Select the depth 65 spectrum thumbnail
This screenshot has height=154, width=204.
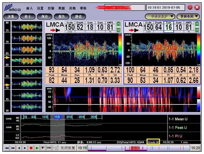pyautogui.click(x=27, y=49)
